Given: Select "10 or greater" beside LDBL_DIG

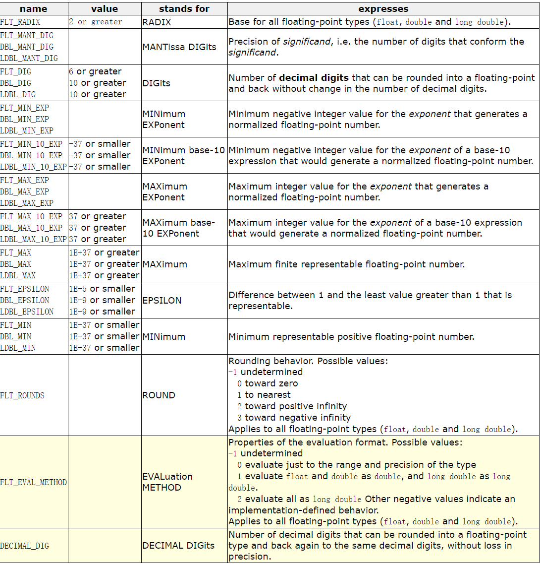Looking at the screenshot, I should click(x=98, y=94).
